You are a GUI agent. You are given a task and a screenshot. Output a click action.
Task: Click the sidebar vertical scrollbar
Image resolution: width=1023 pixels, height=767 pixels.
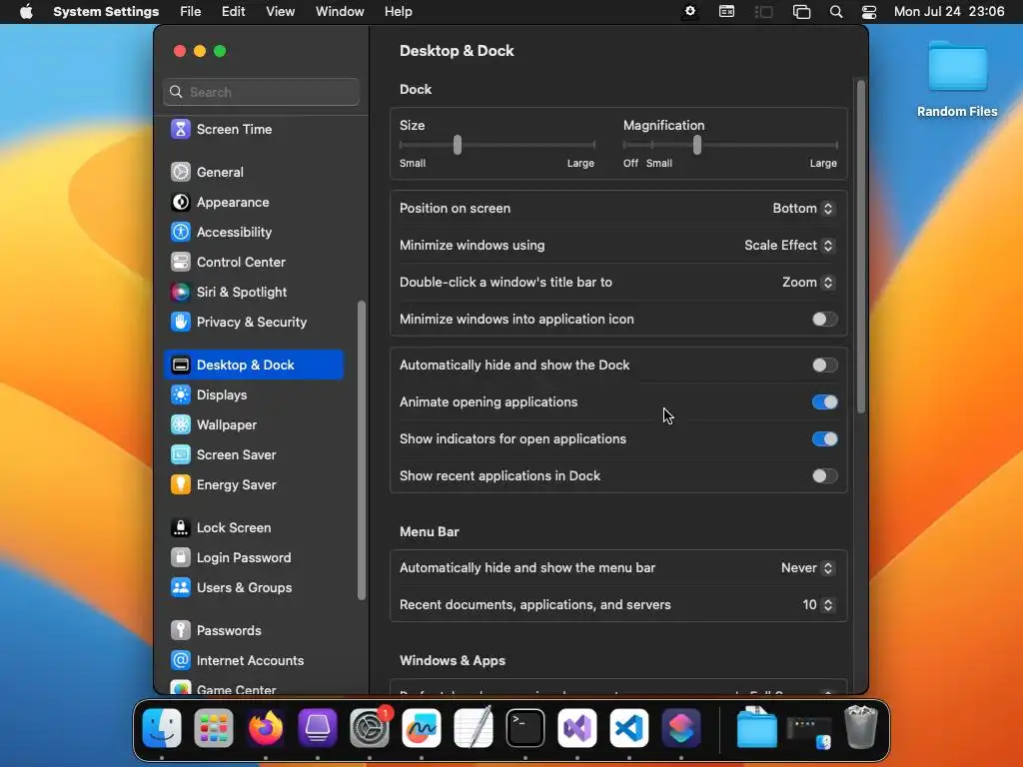click(x=361, y=450)
